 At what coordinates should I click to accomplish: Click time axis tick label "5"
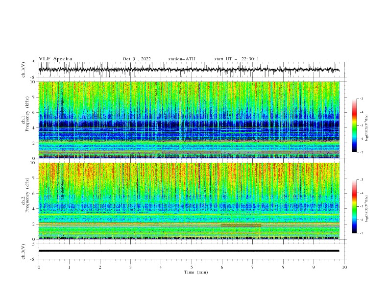point(192,267)
